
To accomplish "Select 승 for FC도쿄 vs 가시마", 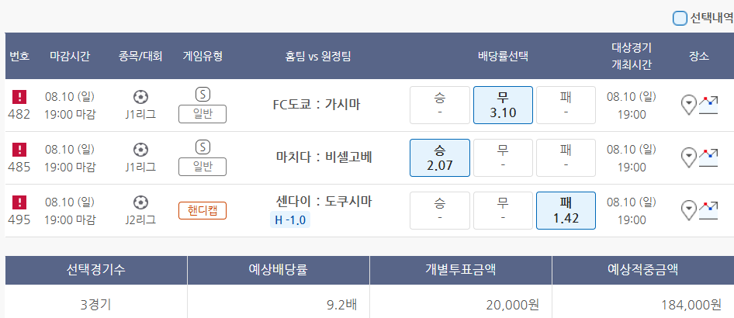I will [439, 105].
